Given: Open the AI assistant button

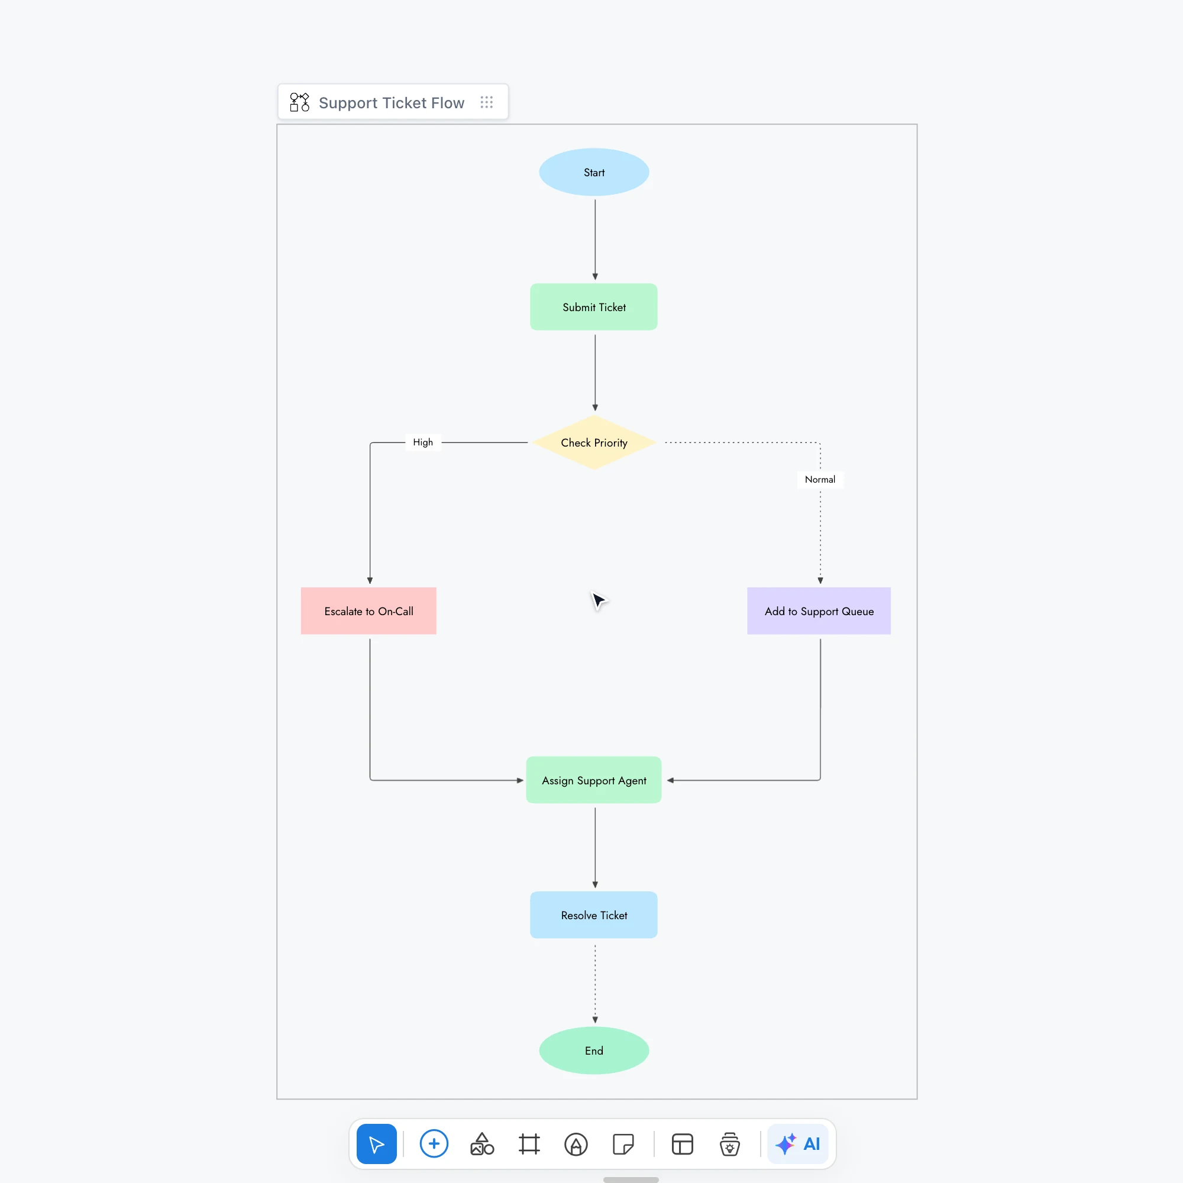Looking at the screenshot, I should (x=798, y=1144).
